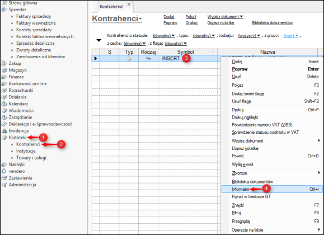Open Kontrahenci in the sidebar tree
The height and width of the screenshot is (235, 324).
click(x=29, y=144)
